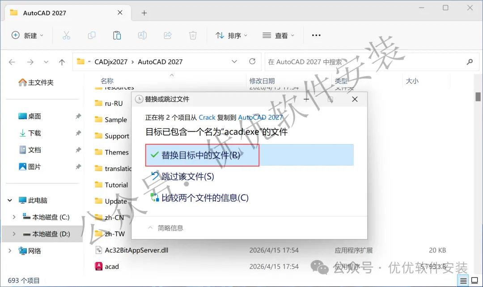The width and height of the screenshot is (483, 287).
Task: Close the 替换或跳过文件 dialog
Action: coord(355,99)
